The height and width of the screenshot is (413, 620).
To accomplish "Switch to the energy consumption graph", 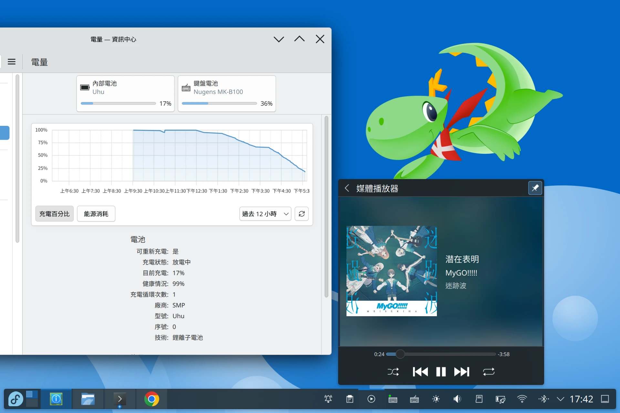I will click(96, 214).
